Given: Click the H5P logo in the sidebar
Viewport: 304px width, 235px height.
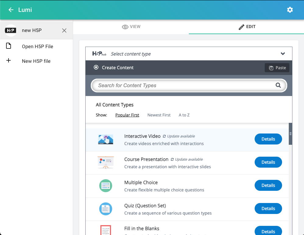Looking at the screenshot, I should (x=11, y=30).
